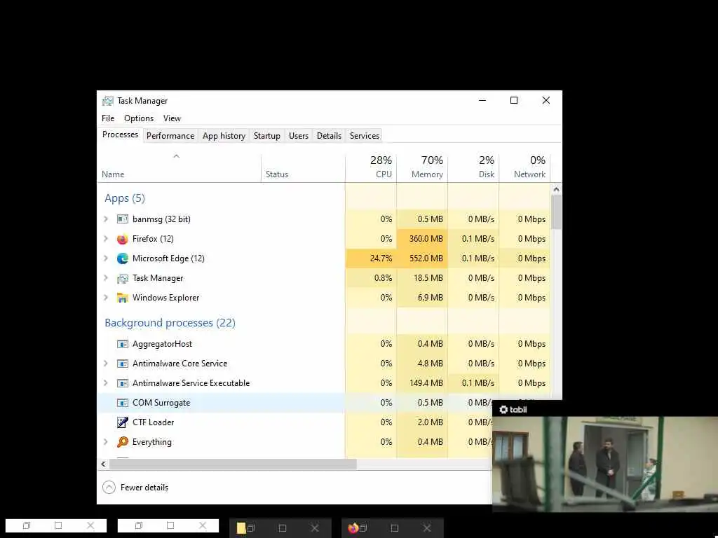Click the 24.7% CPU value for Edge

[x=371, y=258]
